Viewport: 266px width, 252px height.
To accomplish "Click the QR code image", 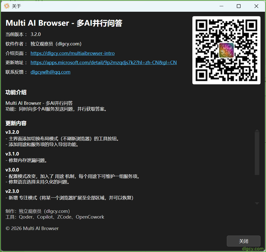I will (226, 50).
